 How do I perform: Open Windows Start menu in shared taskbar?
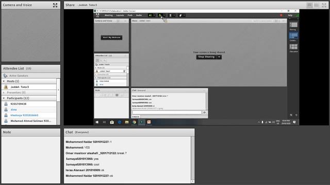97,122
